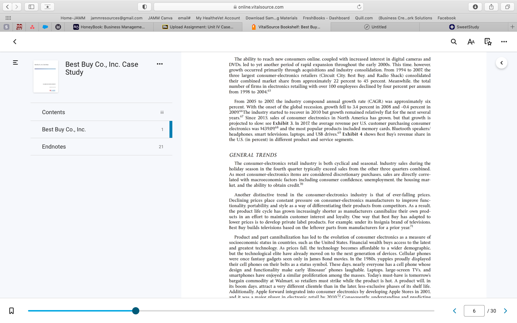Click the Best Buy case study cover
This screenshot has height=323, width=517.
pyautogui.click(x=46, y=76)
